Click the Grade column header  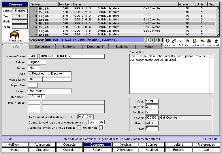[x=187, y=4]
